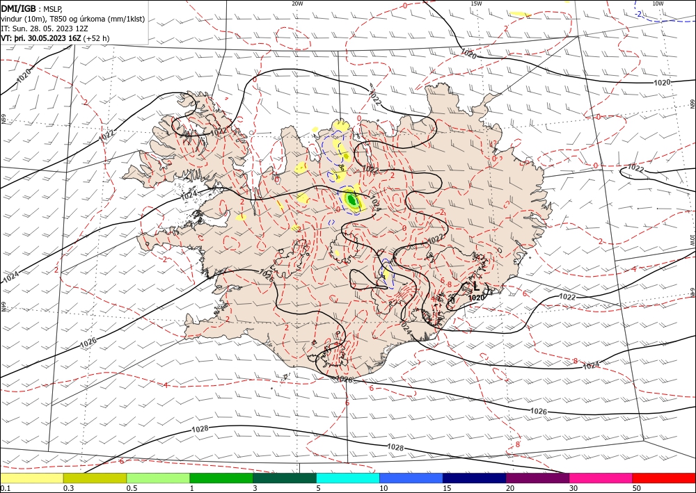Viewport: 696px width, 493px height.
Task: Click the navy 15 mm legend swatch
Action: (x=475, y=478)
